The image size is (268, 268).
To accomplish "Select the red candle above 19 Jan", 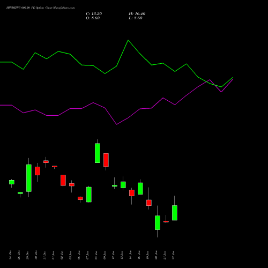I will pos(149,203).
